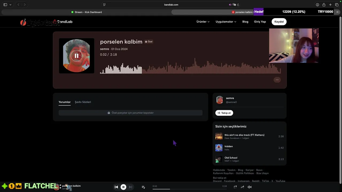This screenshot has width=342, height=192.
Task: Go back with Safari's back arrow
Action: (18, 5)
